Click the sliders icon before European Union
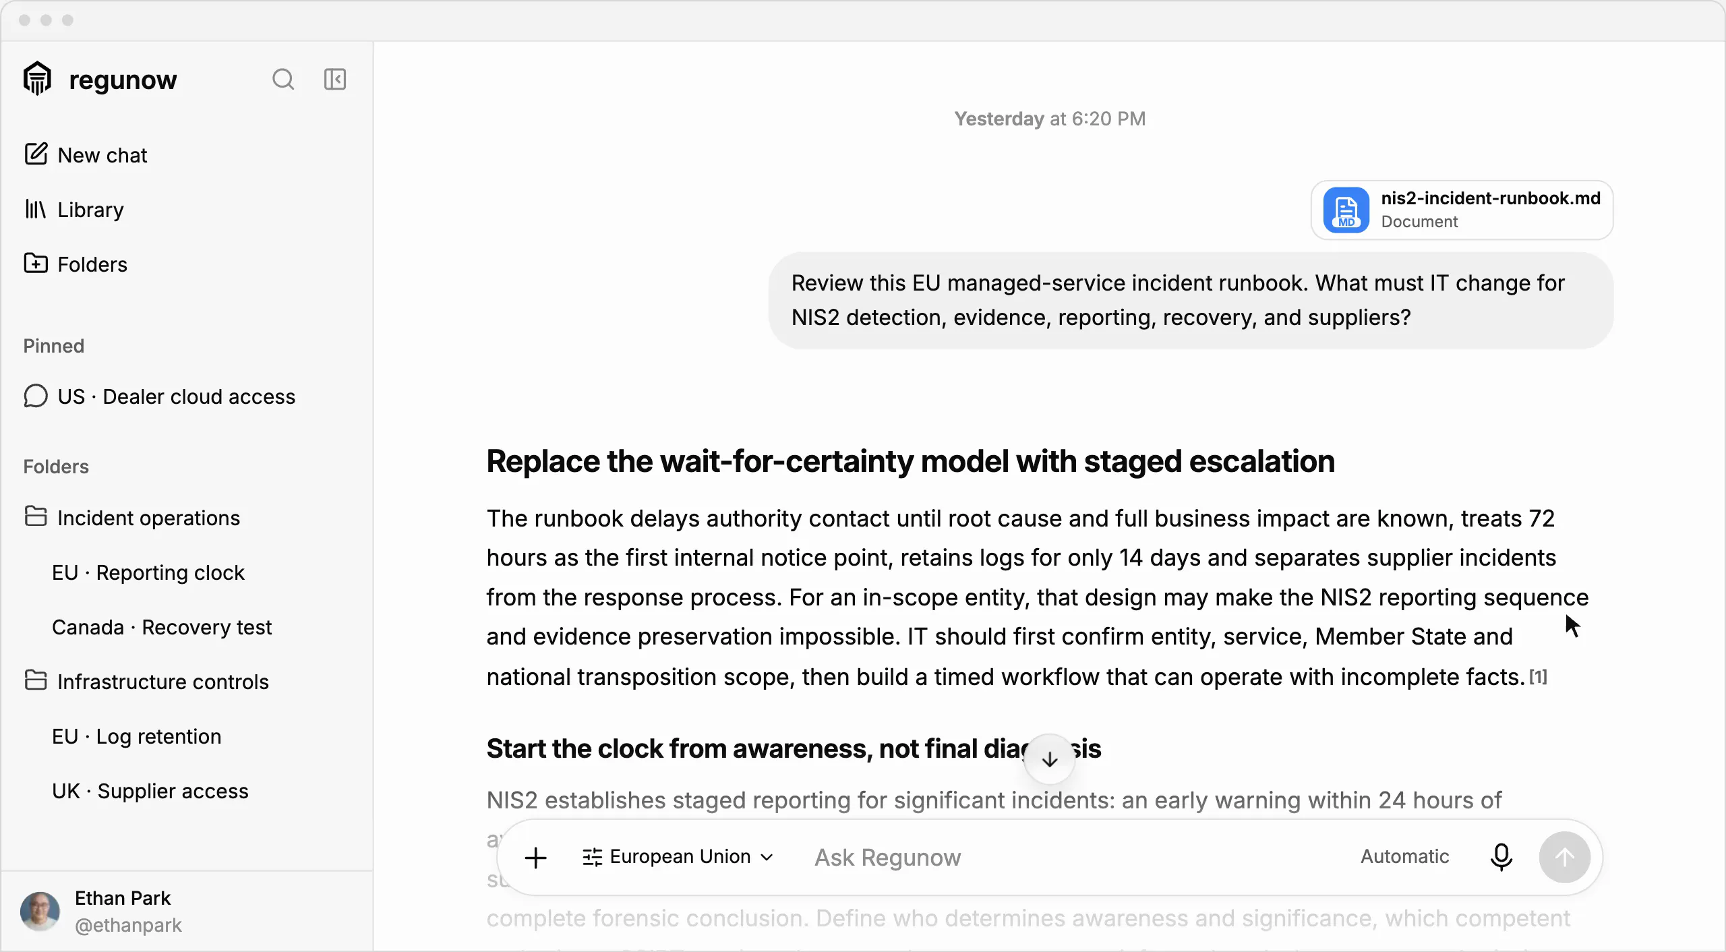Viewport: 1726px width, 952px height. 593,857
